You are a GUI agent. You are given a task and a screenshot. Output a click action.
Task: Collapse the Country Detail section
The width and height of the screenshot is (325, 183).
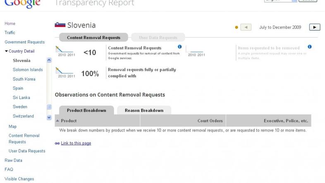pos(6,51)
